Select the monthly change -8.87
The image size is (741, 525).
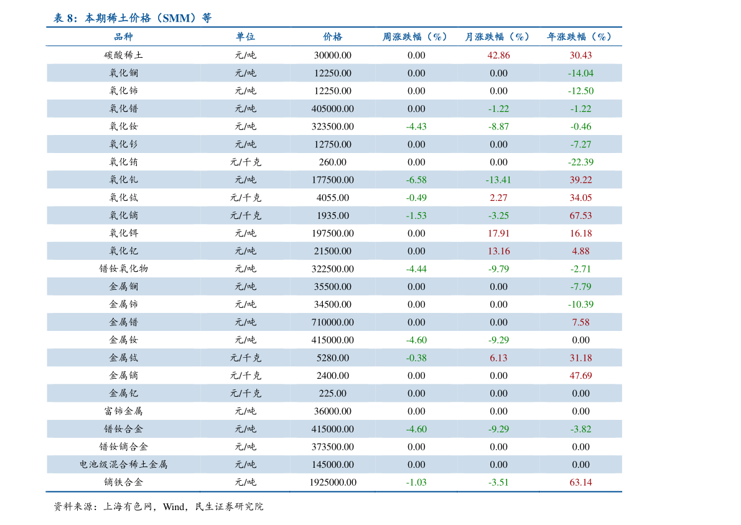tap(498, 127)
